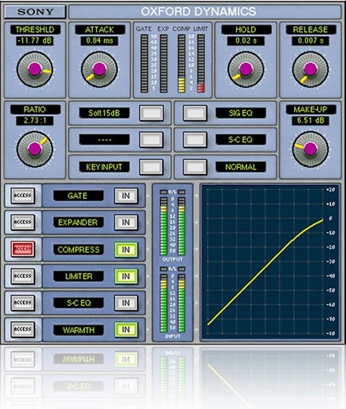Toggle the Key Input button
346x409 pixels.
pos(152,167)
